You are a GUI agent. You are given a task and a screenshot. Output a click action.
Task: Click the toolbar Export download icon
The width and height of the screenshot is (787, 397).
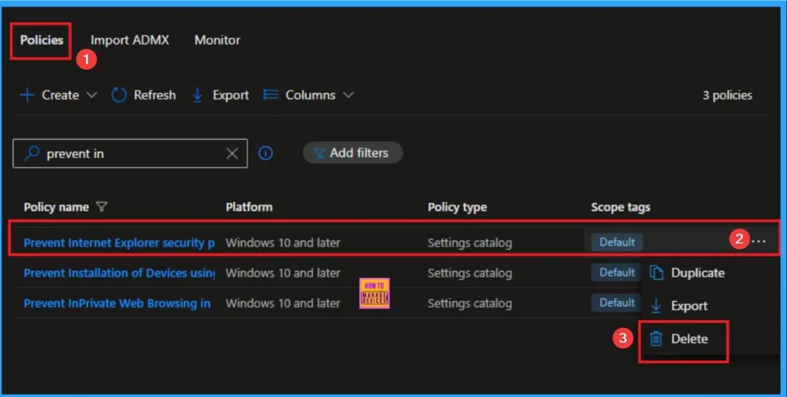coord(198,94)
